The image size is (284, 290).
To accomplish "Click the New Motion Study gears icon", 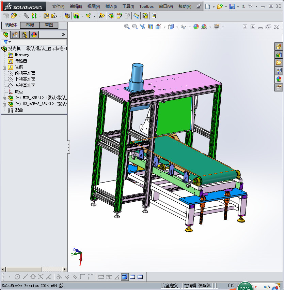I will click(x=101, y=16).
